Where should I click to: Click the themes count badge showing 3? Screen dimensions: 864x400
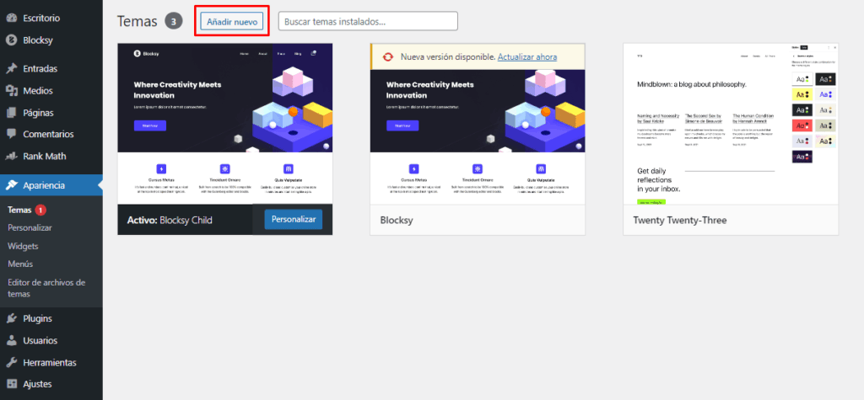pos(174,21)
